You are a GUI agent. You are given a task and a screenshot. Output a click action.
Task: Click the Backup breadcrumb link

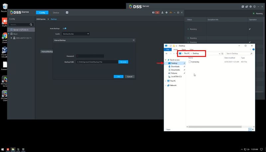click(x=54, y=19)
